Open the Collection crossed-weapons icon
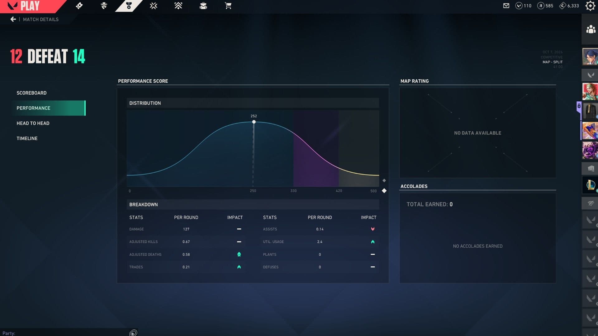598x336 pixels. pos(154,6)
